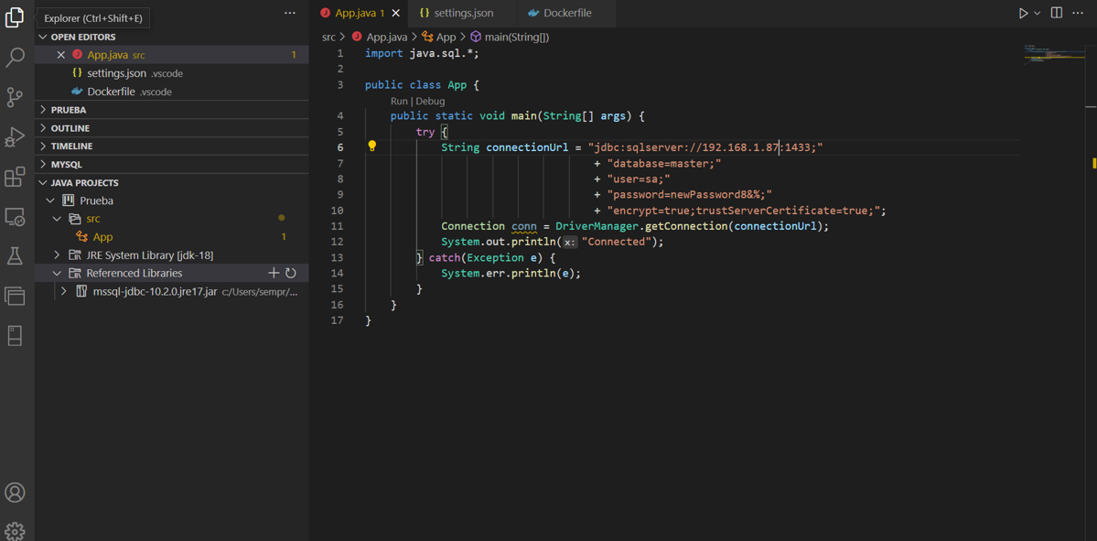Screen dimensions: 1097x541
Task: Open the Explorer view in activity bar
Action: 15,17
